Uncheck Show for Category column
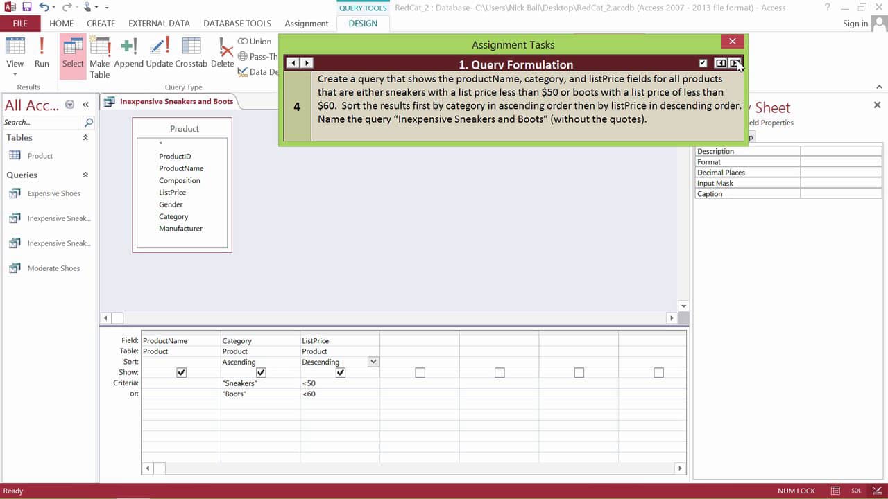Viewport: 888px width, 499px height. pos(261,373)
